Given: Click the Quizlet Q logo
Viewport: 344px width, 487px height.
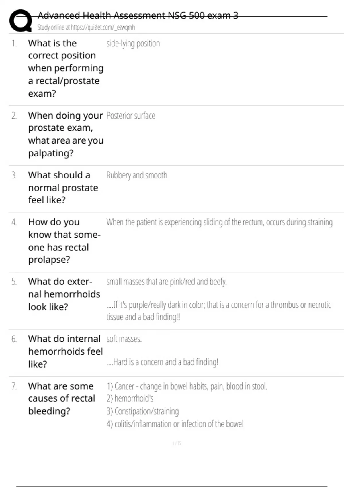Looking at the screenshot, I should [x=21, y=21].
